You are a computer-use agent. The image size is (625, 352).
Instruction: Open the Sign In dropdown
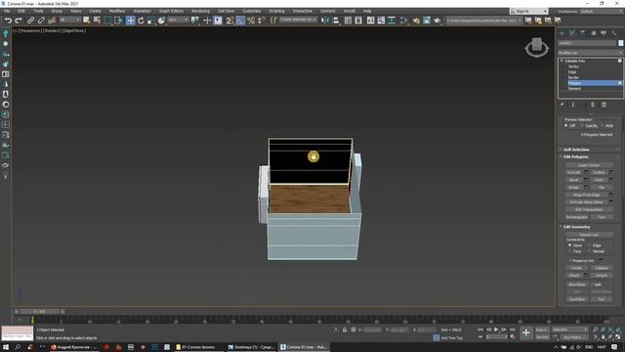pyautogui.click(x=528, y=11)
